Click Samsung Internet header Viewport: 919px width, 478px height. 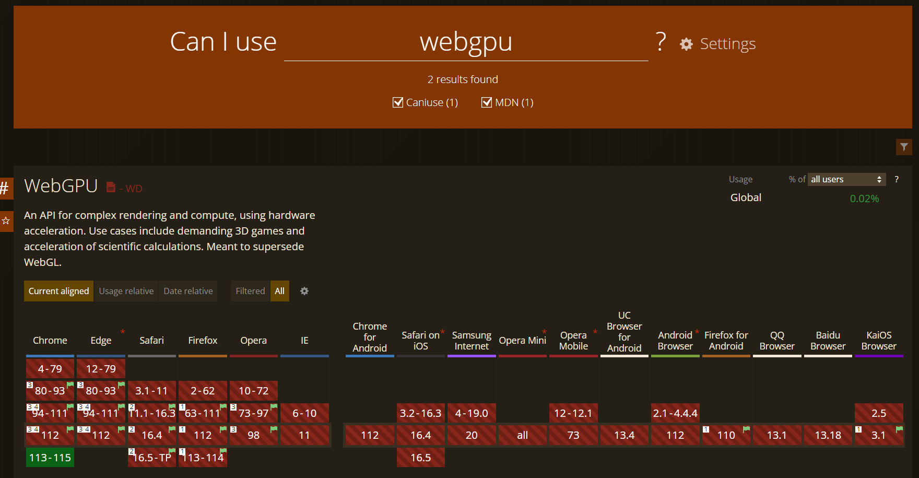click(472, 341)
